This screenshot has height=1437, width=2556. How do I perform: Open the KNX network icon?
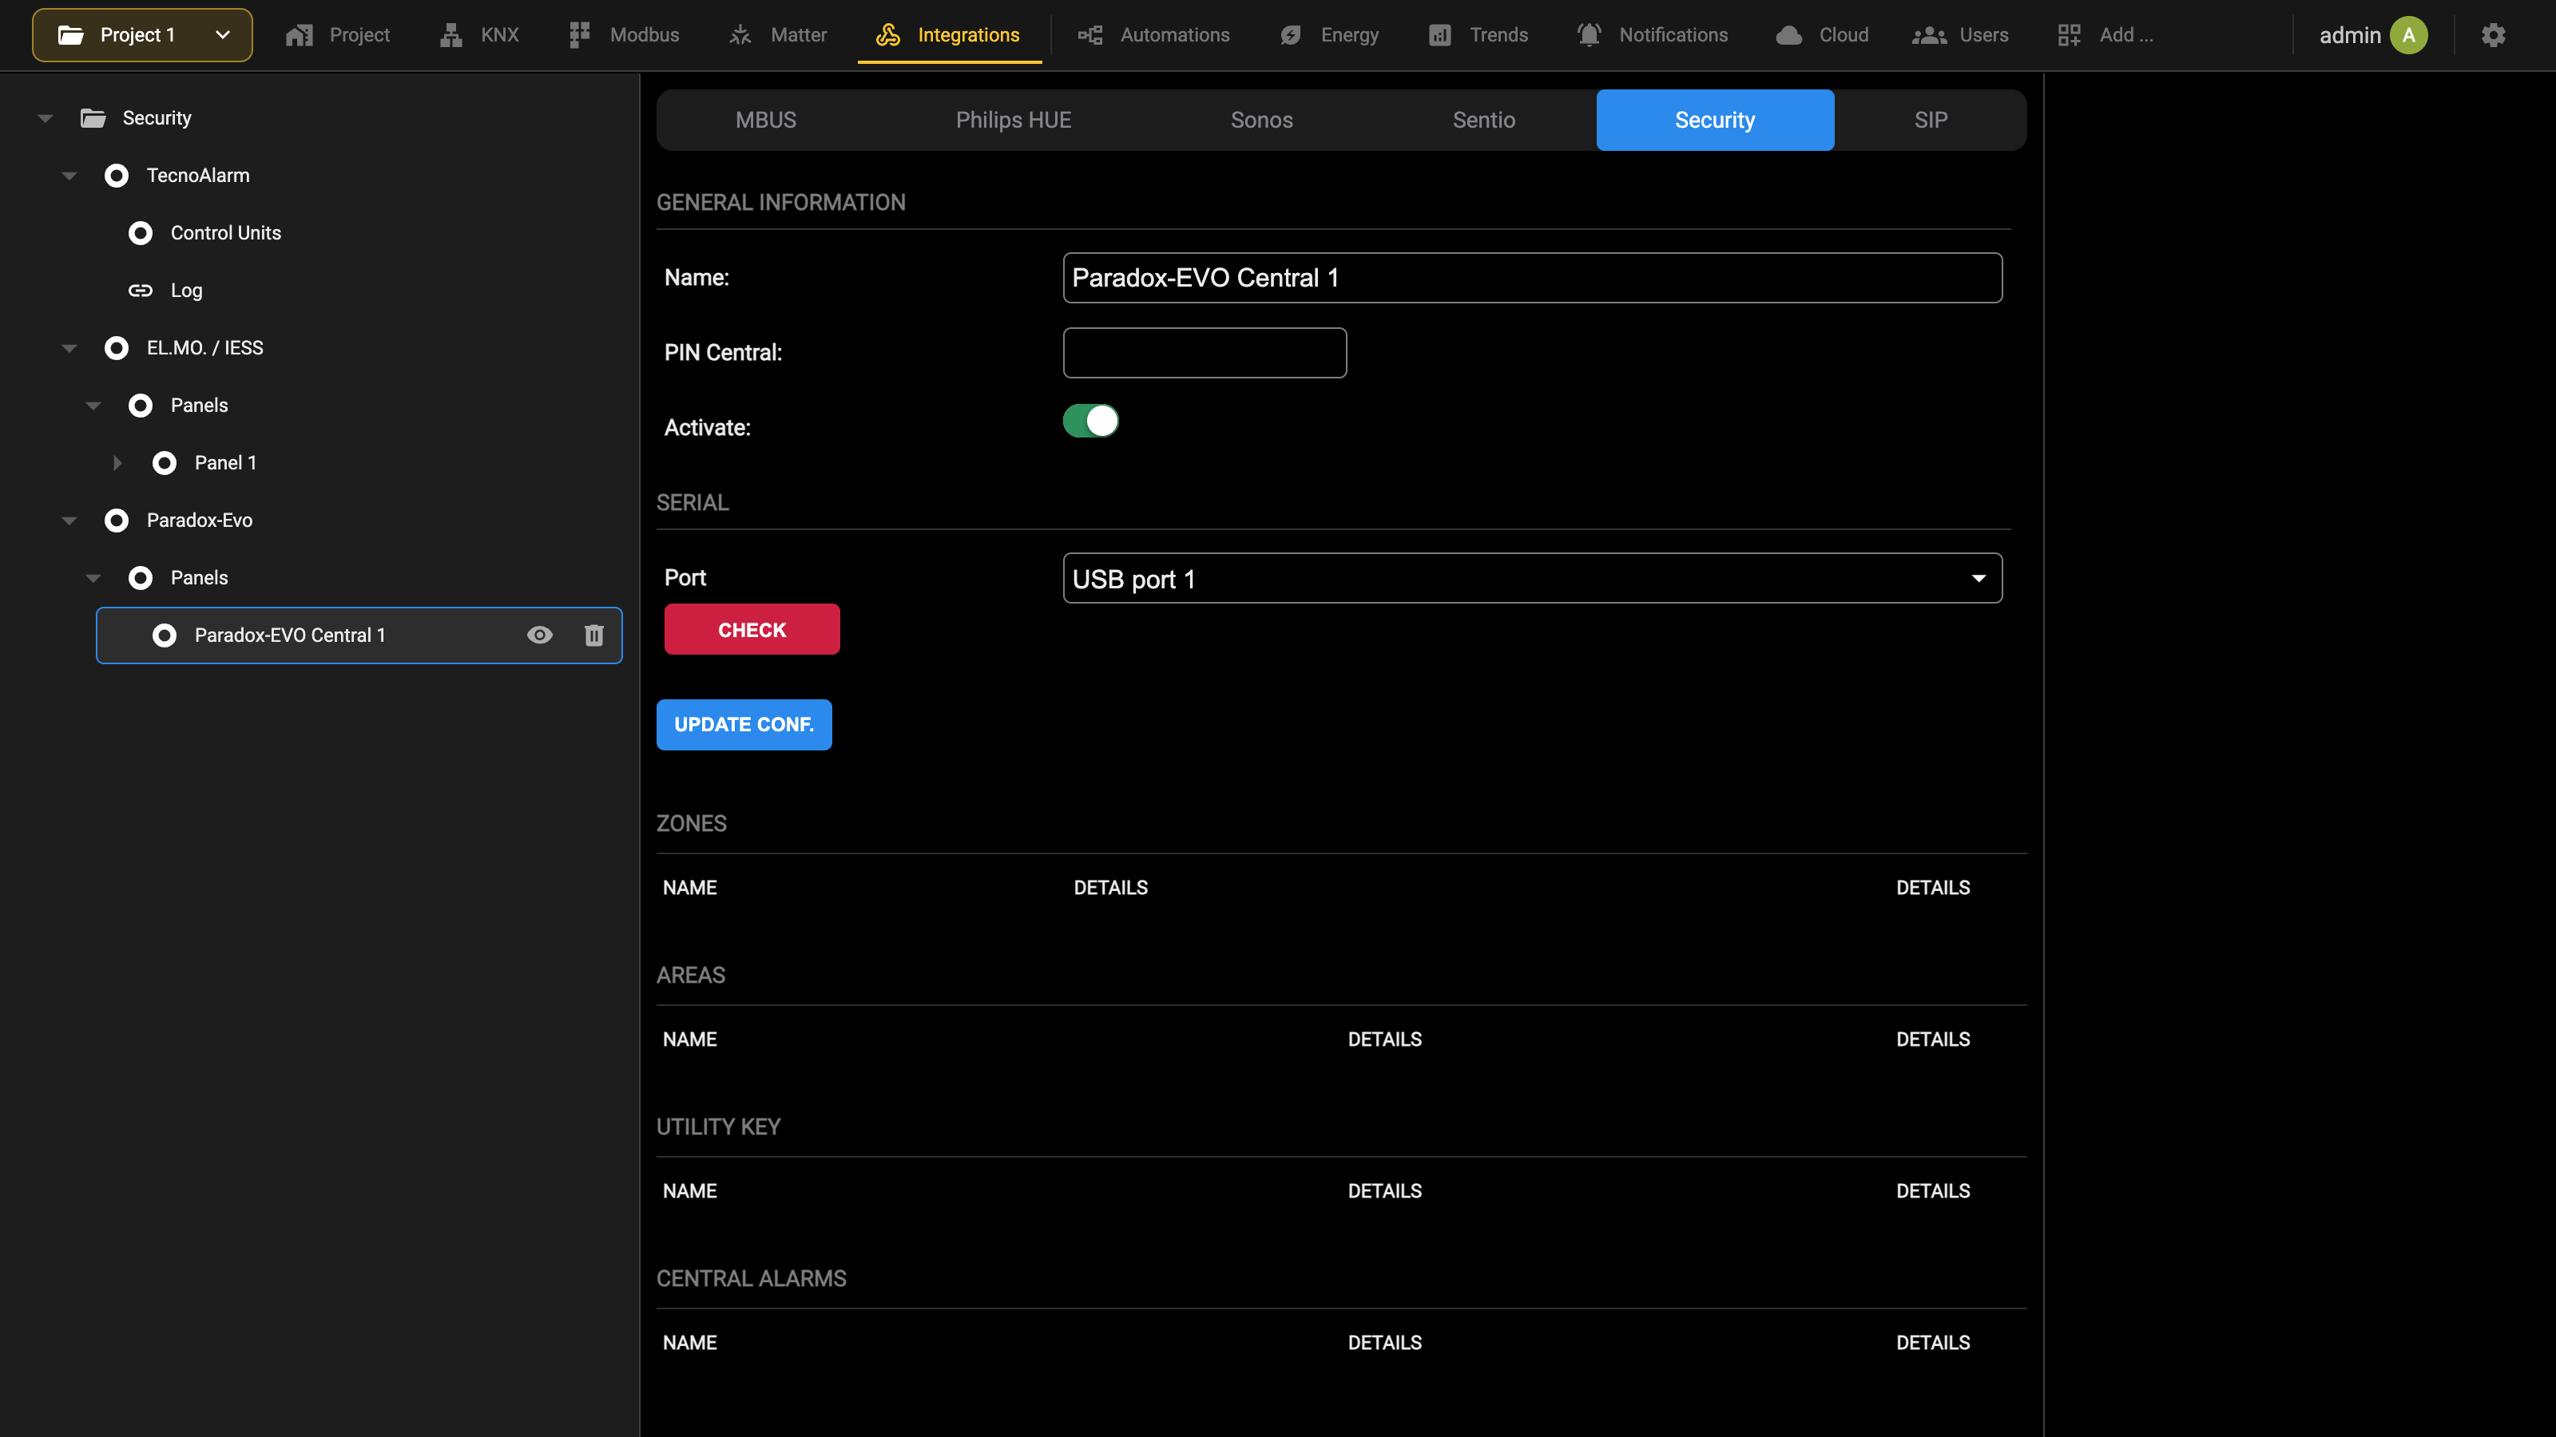tap(451, 36)
